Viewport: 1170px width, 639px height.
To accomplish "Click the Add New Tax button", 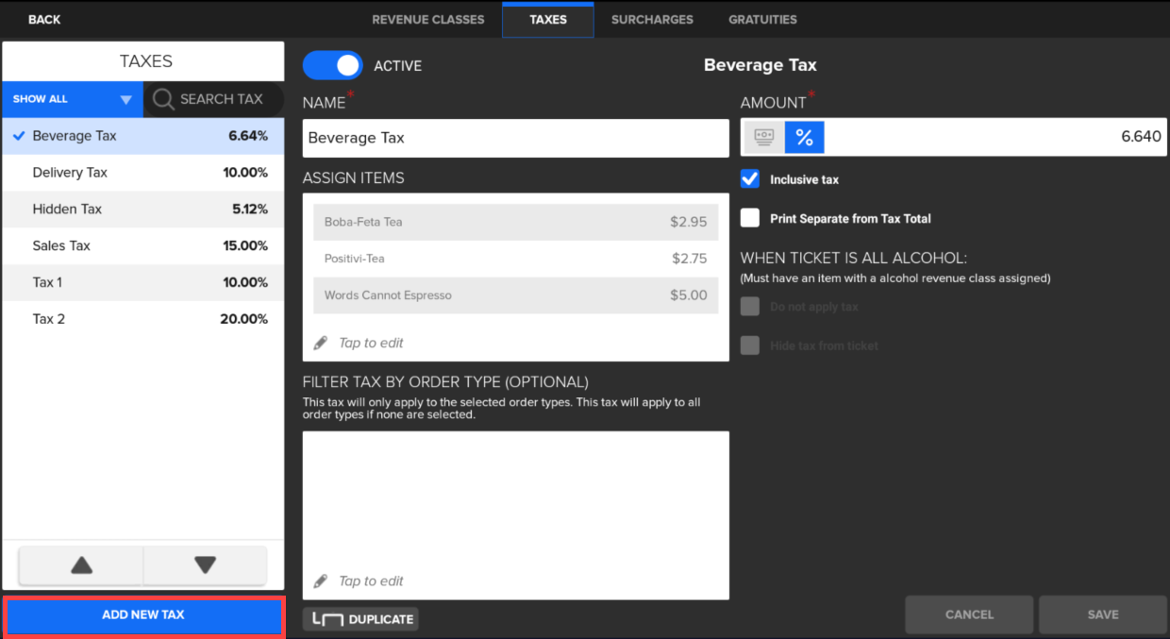I will (143, 615).
